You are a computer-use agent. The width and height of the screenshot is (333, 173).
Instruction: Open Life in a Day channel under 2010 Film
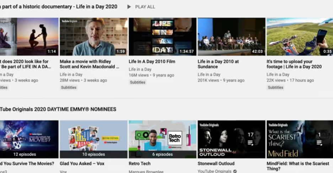tap(140, 69)
